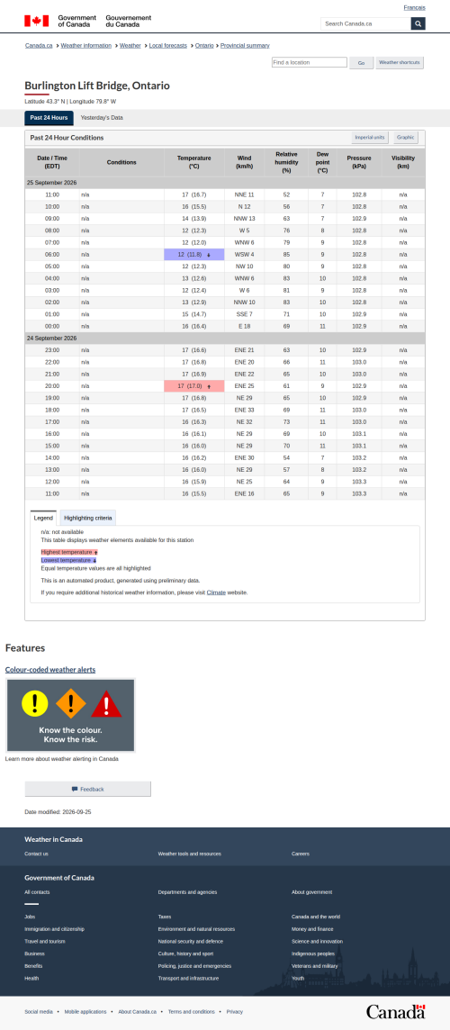Open Local forecasts breadcrumb
450x1030 pixels.
[x=168, y=45]
